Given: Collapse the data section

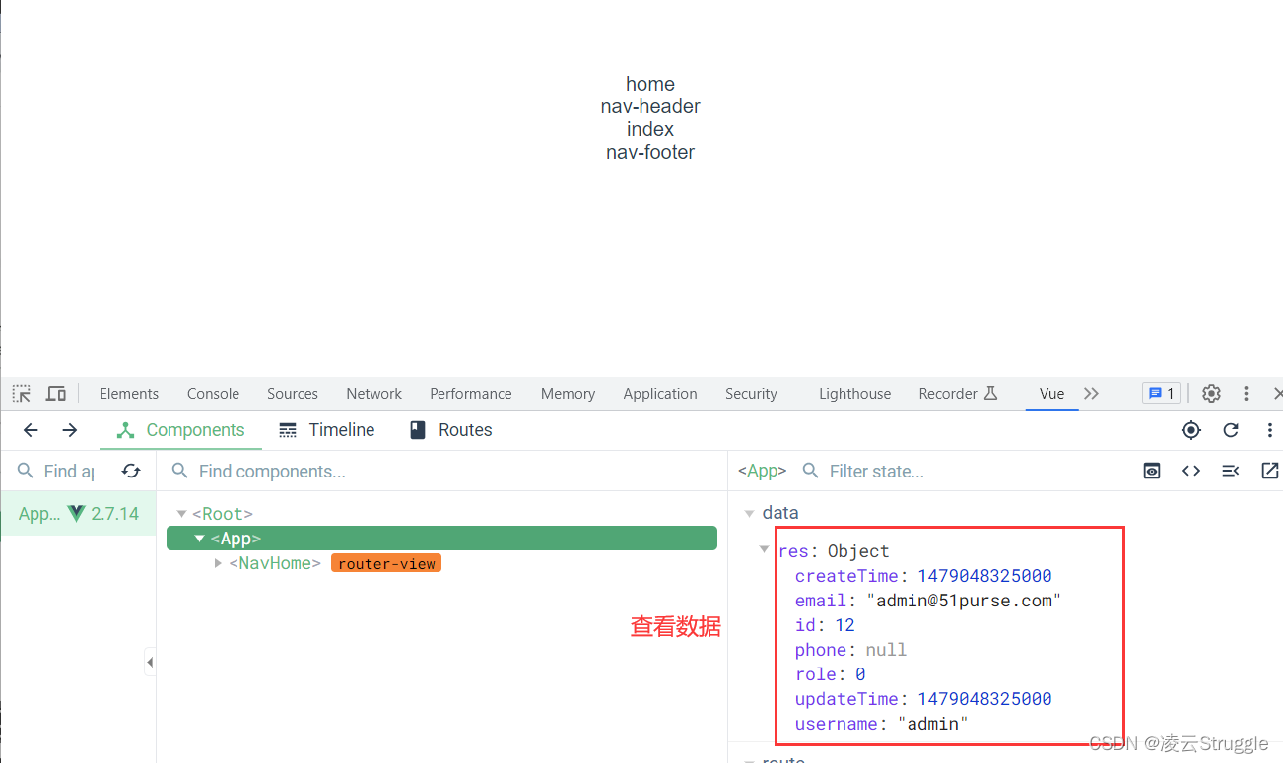Looking at the screenshot, I should [x=750, y=513].
